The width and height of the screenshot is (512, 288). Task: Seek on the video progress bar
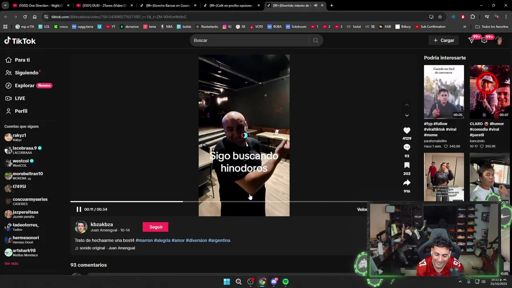(244, 202)
